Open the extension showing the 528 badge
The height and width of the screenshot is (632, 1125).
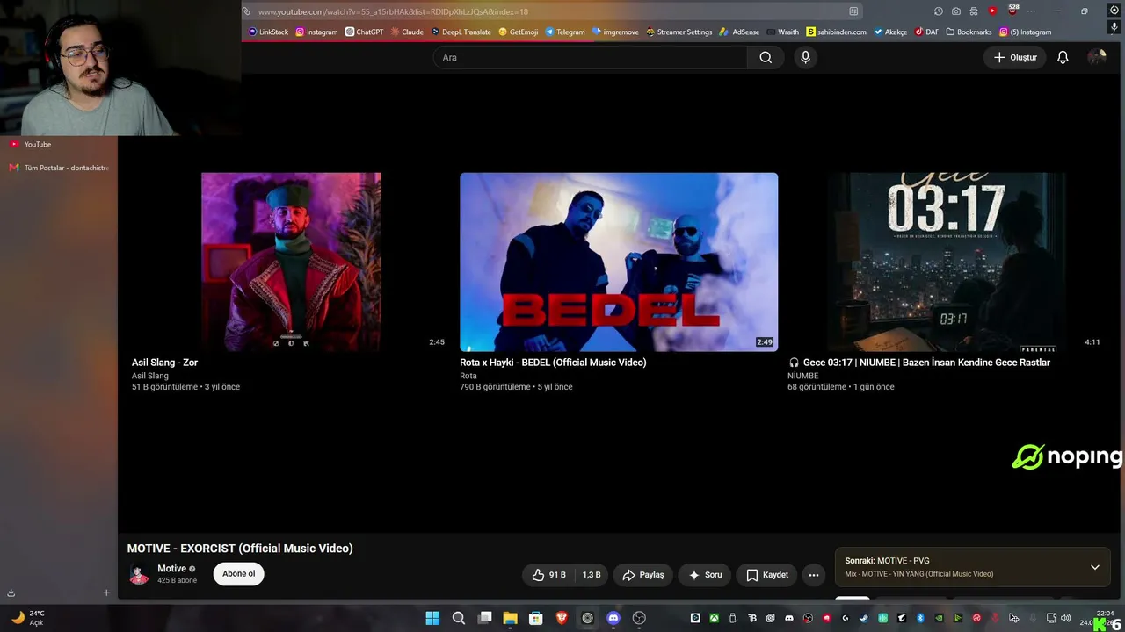(1012, 11)
